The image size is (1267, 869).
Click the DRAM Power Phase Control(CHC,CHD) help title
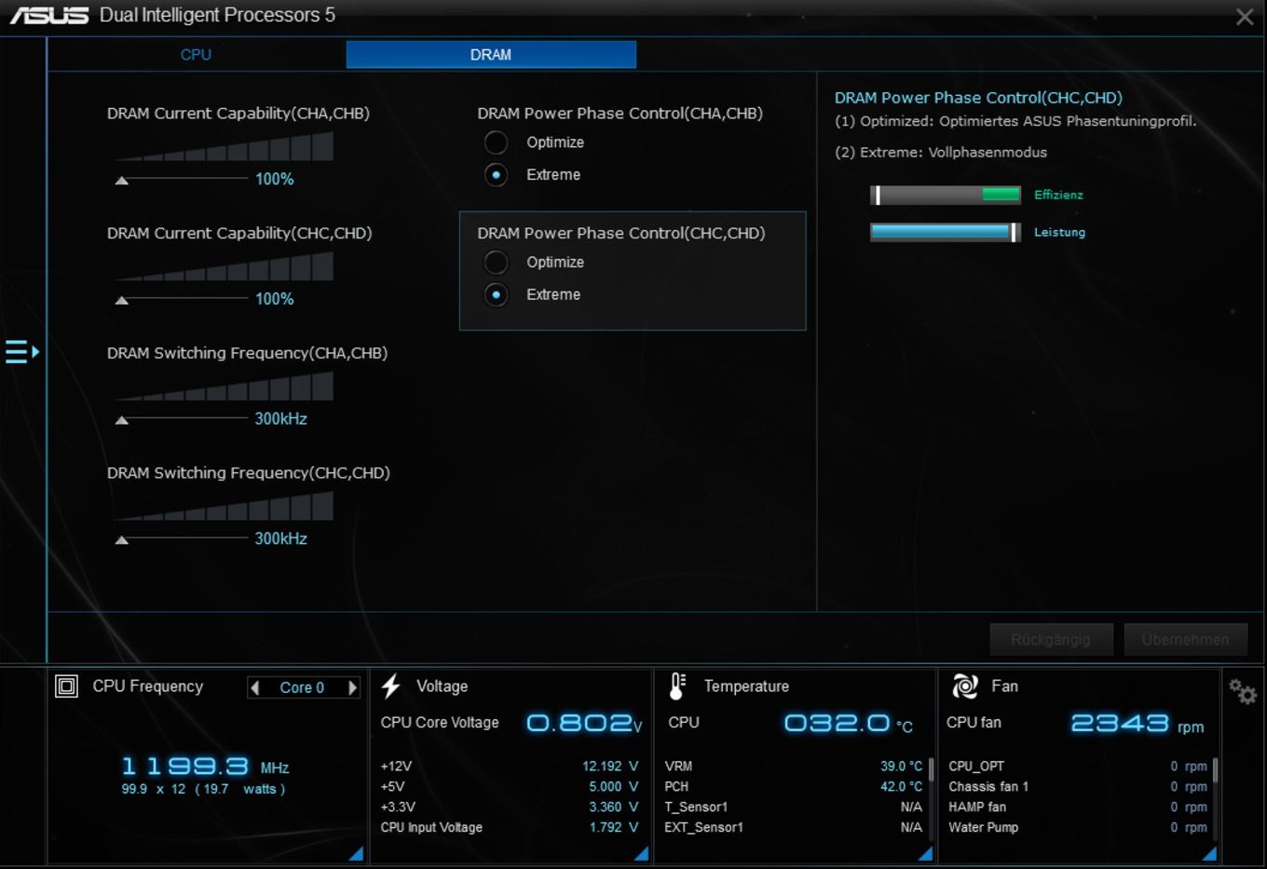pos(978,98)
